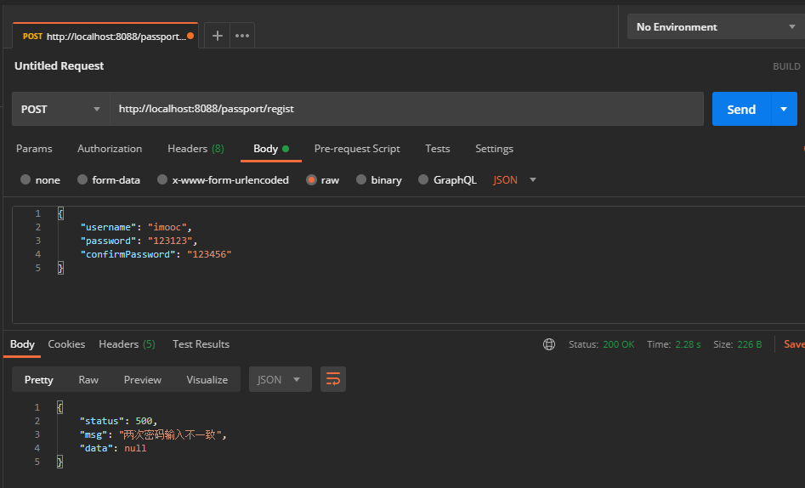Open the Send button dropdown arrow
Image resolution: width=805 pixels, height=488 pixels.
tap(784, 109)
